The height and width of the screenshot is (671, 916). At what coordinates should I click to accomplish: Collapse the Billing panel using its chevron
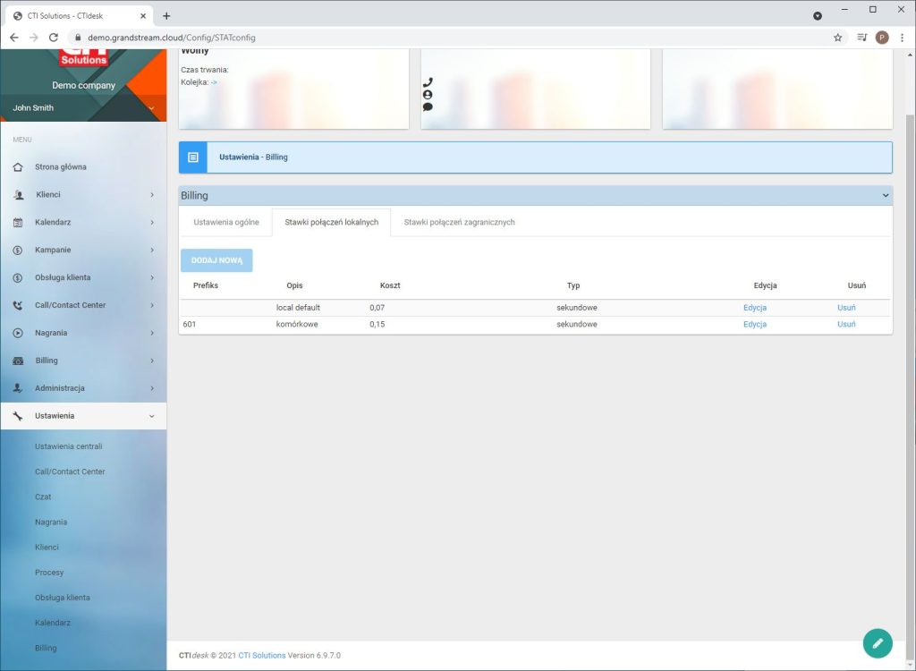tap(886, 195)
